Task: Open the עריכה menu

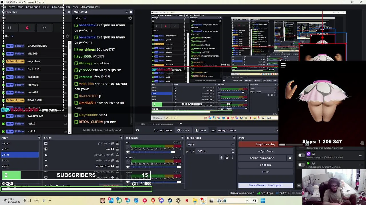Action: 11,7
